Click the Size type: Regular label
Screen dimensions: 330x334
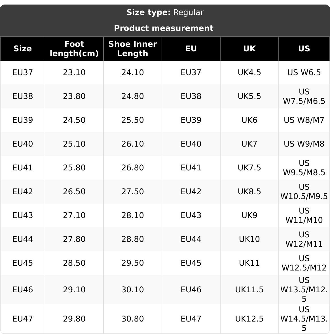tap(165, 12)
